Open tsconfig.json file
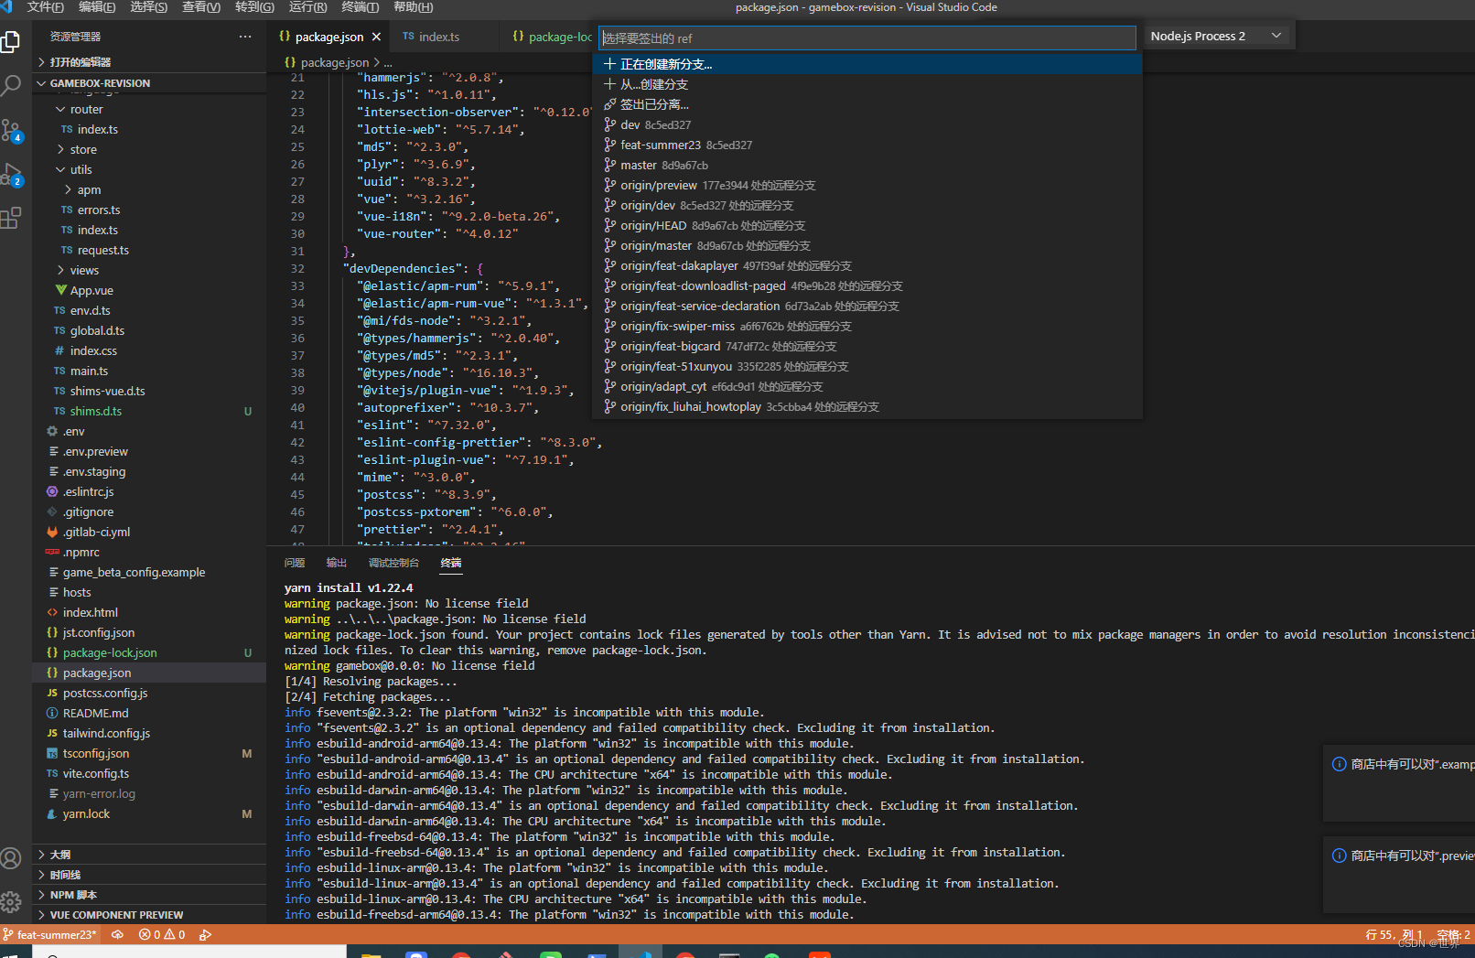 95,753
